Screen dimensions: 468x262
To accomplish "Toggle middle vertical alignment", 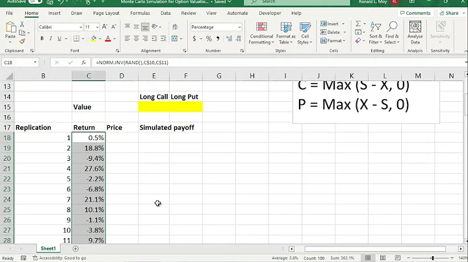I will click(136, 27).
